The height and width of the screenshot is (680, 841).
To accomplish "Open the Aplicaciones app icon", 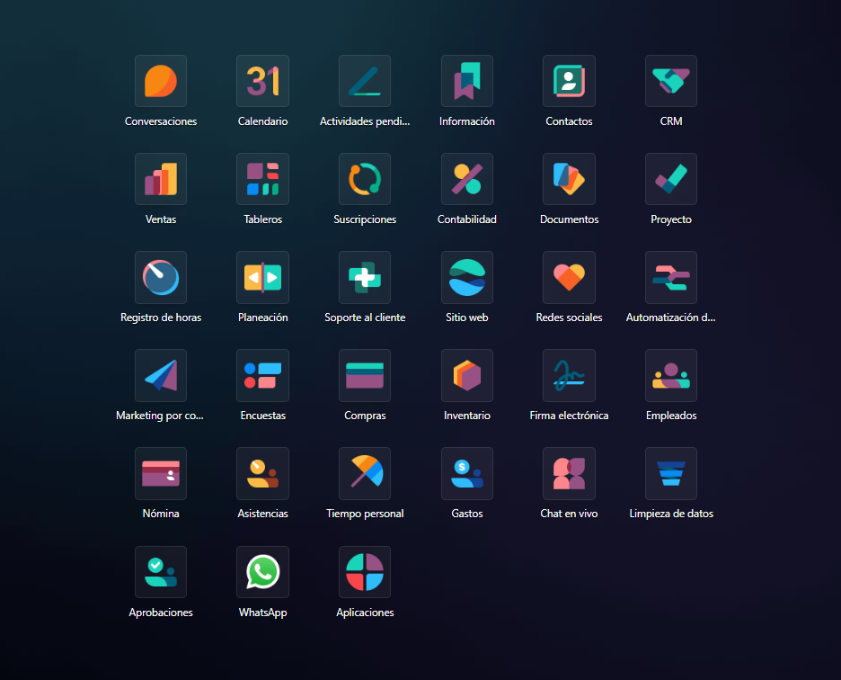I will (x=365, y=572).
